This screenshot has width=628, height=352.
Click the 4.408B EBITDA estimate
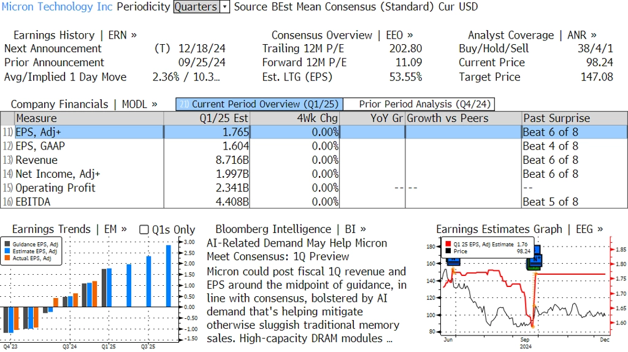pyautogui.click(x=232, y=202)
